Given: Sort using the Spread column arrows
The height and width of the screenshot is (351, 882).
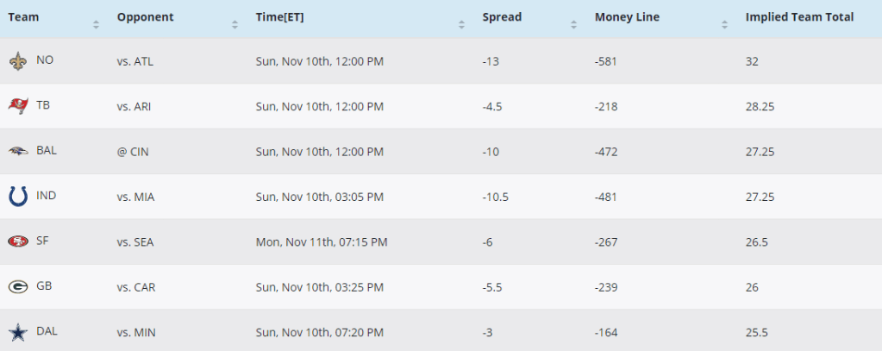Looking at the screenshot, I should (x=574, y=25).
